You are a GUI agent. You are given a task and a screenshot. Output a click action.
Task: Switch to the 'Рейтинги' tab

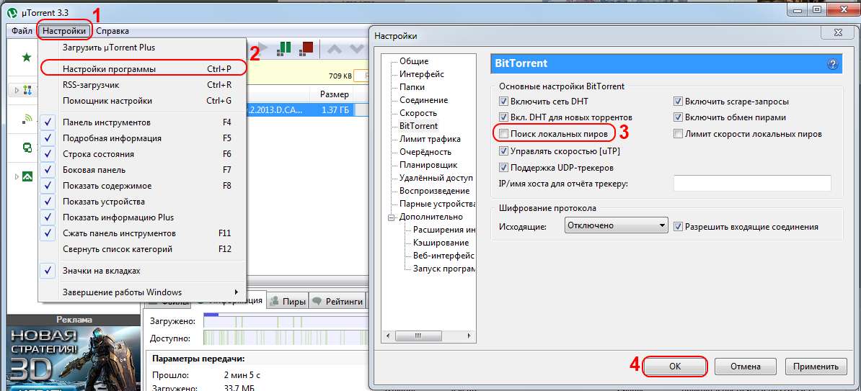337,301
